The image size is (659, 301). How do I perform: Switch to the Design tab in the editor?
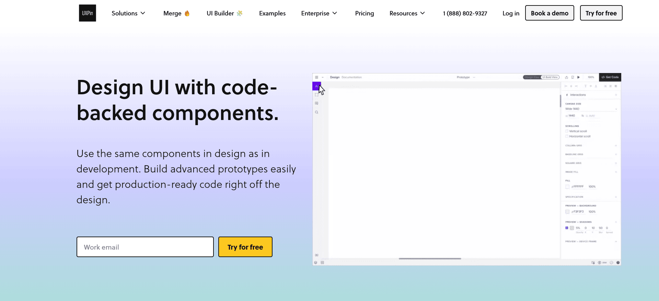pyautogui.click(x=335, y=77)
